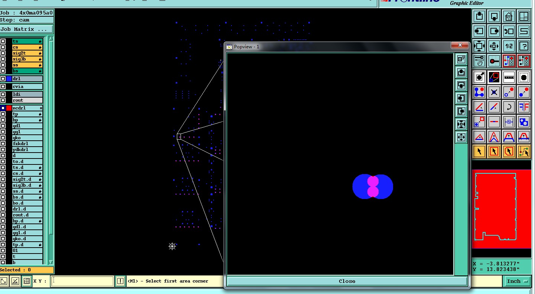
Task: Click the grid snap icon left of X Y
Action: click(26, 281)
